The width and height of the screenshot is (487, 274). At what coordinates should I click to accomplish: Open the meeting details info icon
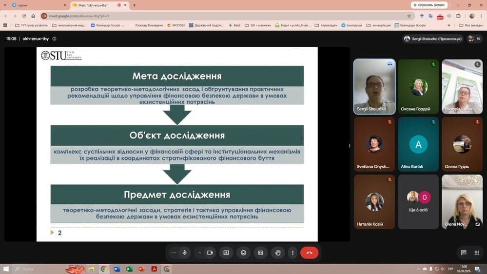point(54,39)
